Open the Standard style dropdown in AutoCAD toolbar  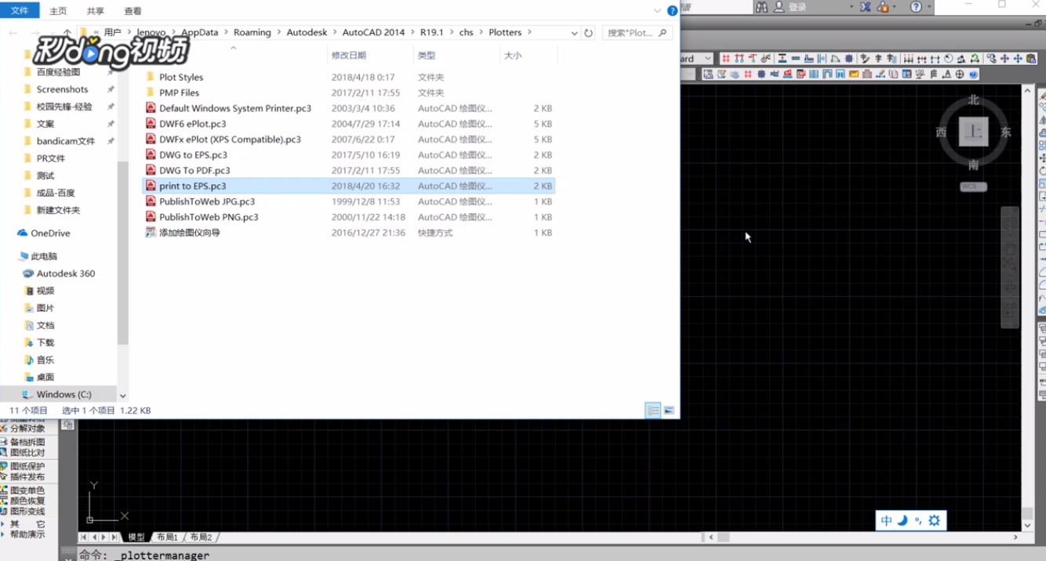[x=706, y=59]
